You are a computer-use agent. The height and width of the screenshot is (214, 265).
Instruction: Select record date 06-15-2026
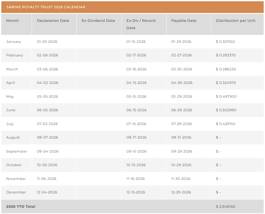click(137, 110)
